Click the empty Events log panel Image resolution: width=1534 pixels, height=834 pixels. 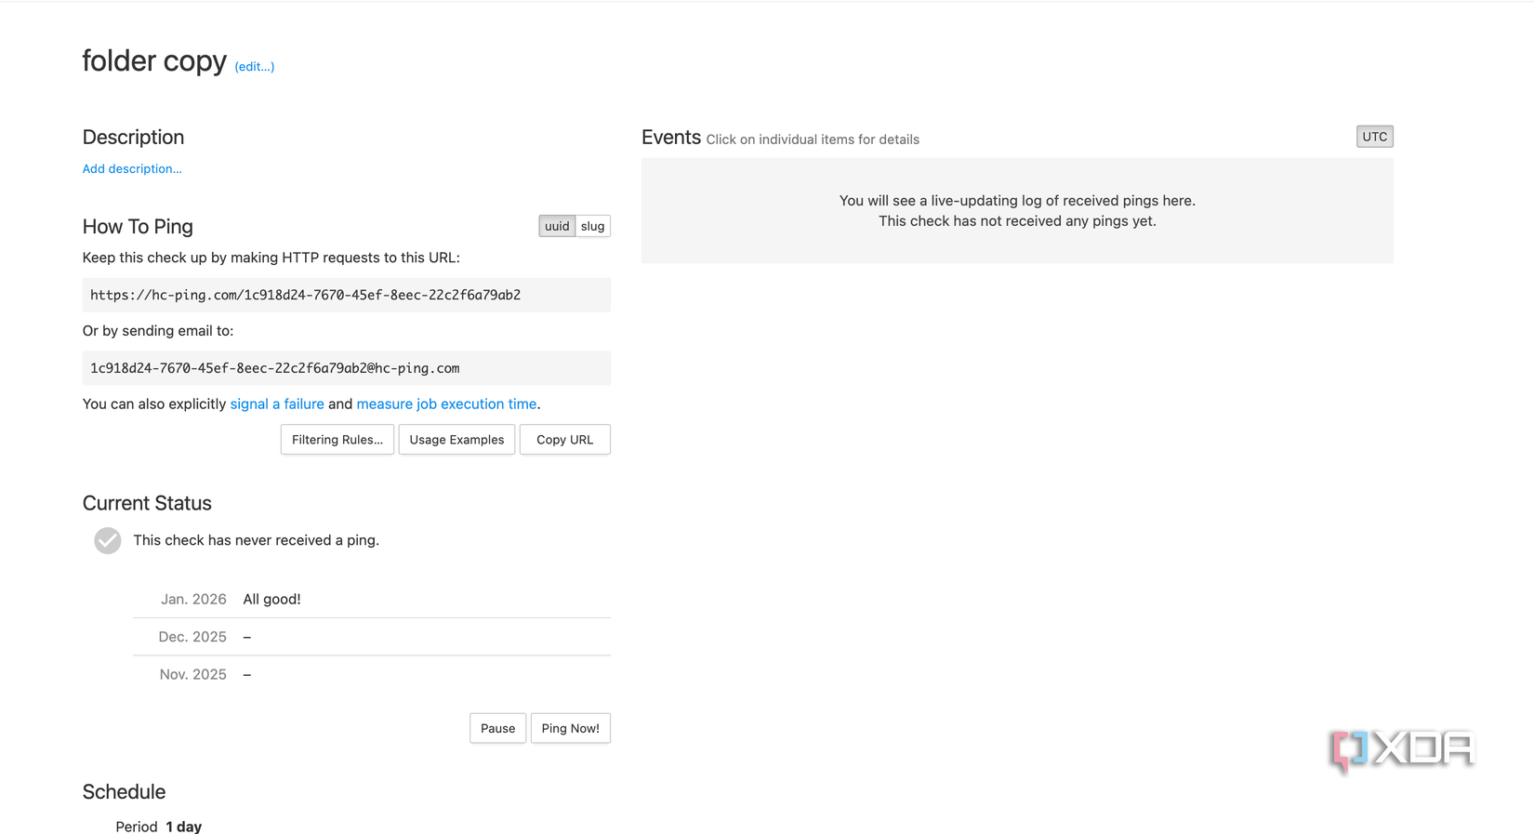pyautogui.click(x=1017, y=211)
